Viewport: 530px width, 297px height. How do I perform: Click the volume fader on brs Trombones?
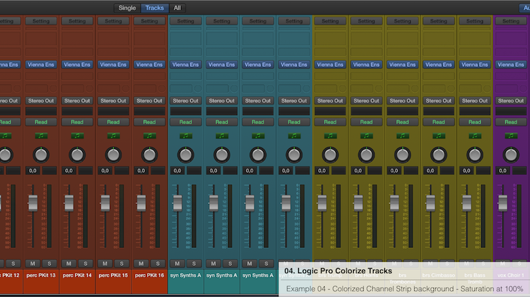[394, 203]
